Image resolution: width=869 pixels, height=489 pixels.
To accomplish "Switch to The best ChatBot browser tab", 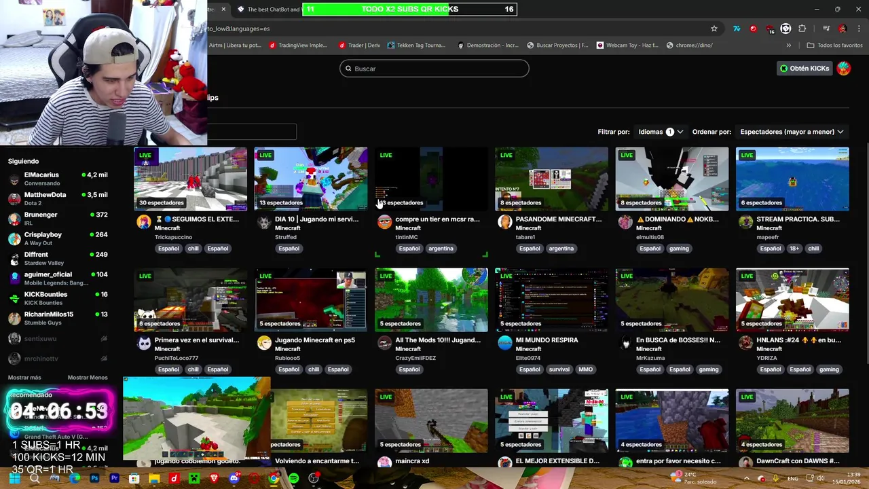I will pyautogui.click(x=268, y=10).
